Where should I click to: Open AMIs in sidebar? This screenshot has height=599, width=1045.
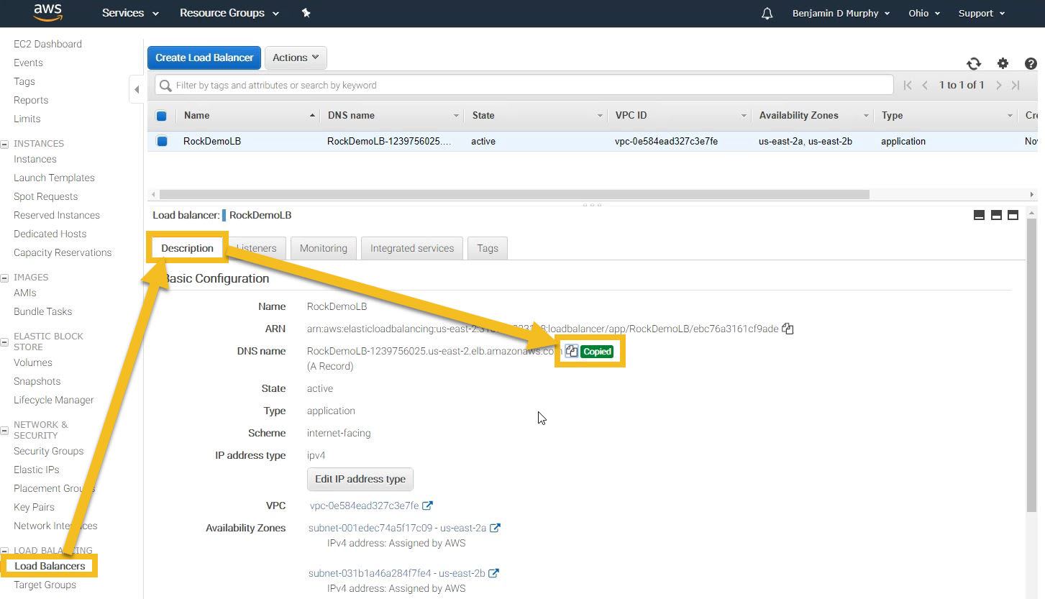click(24, 293)
